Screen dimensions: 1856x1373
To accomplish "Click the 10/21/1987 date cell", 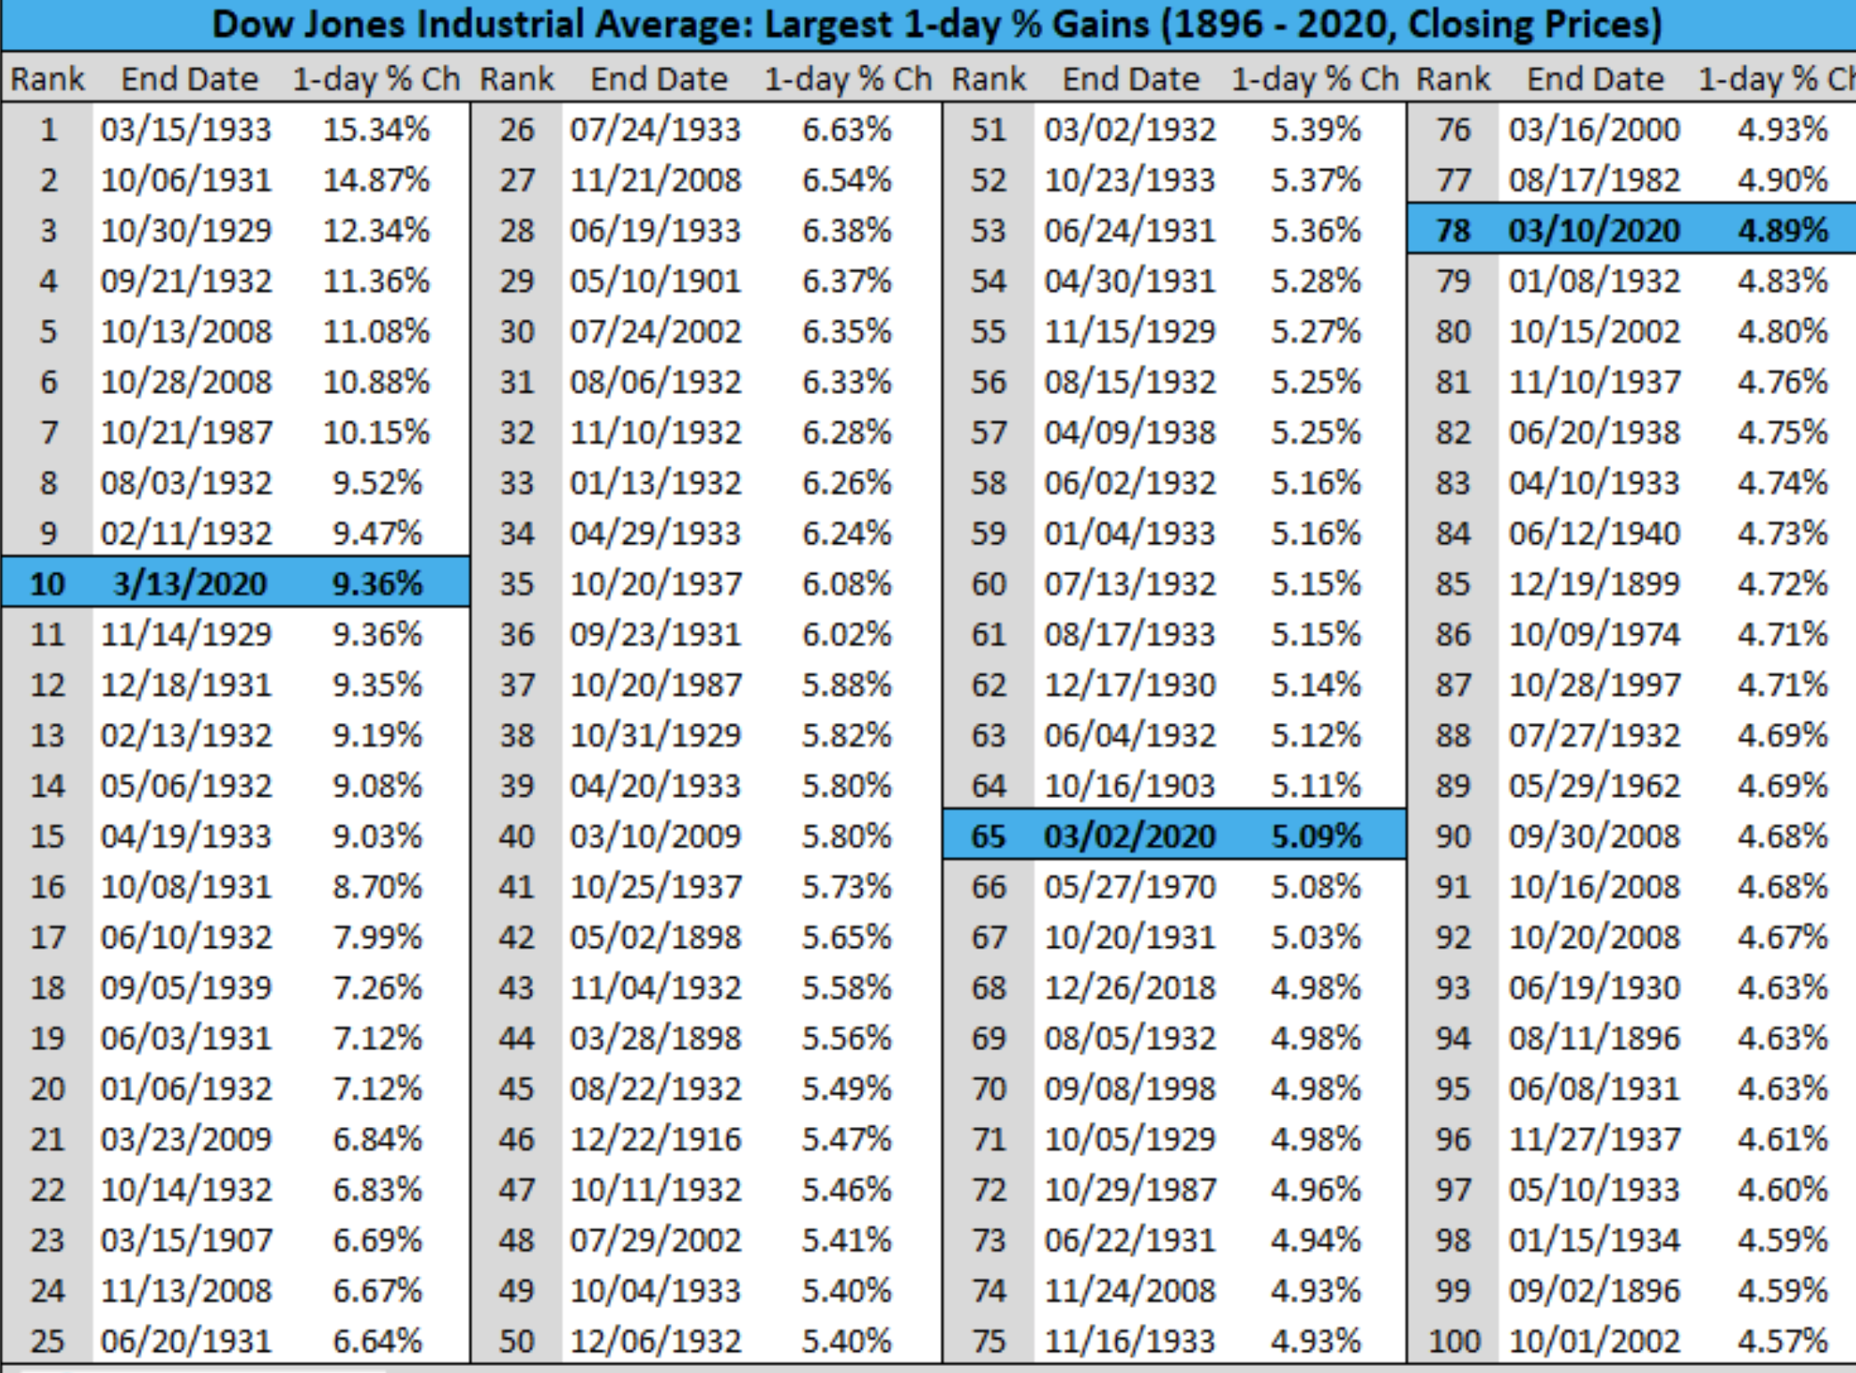I will coord(186,432).
